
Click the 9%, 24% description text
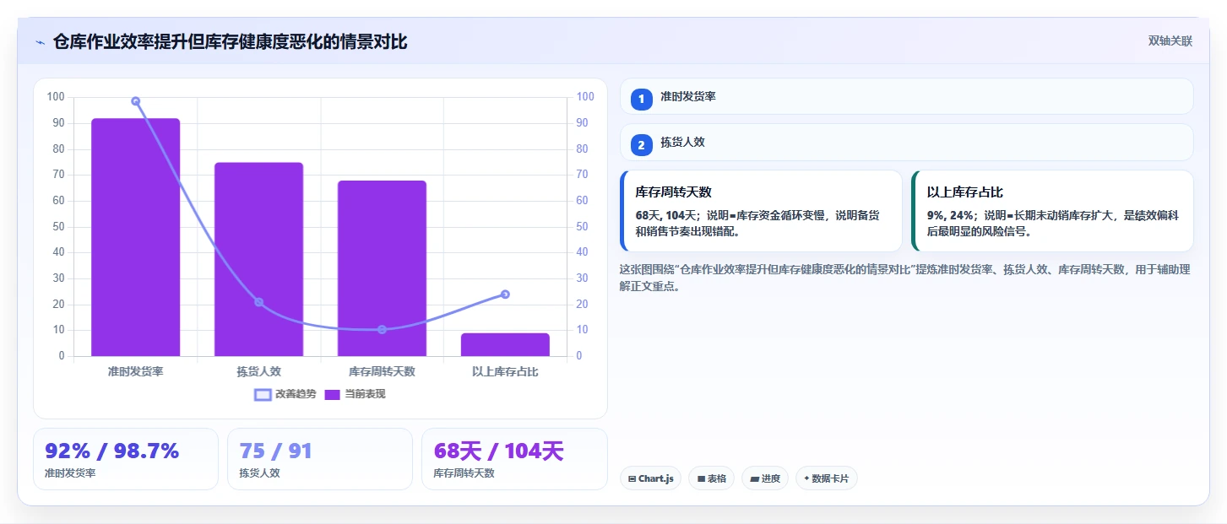pyautogui.click(x=1052, y=223)
